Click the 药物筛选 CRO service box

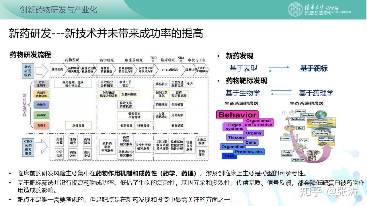click(87, 140)
